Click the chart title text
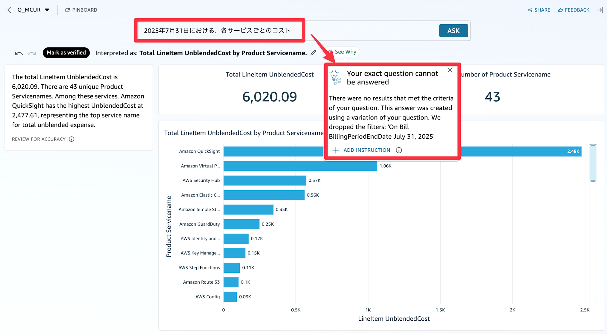This screenshot has width=607, height=334. 244,133
